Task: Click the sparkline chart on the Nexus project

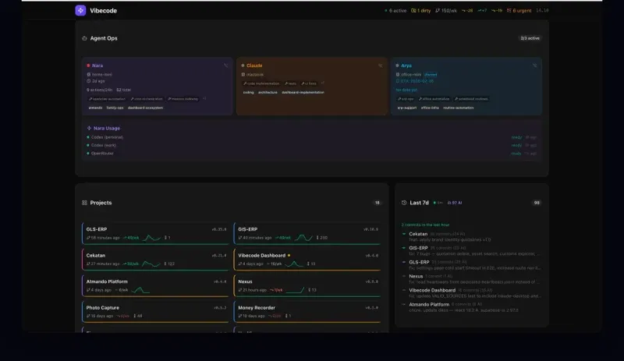Action: [x=295, y=290]
